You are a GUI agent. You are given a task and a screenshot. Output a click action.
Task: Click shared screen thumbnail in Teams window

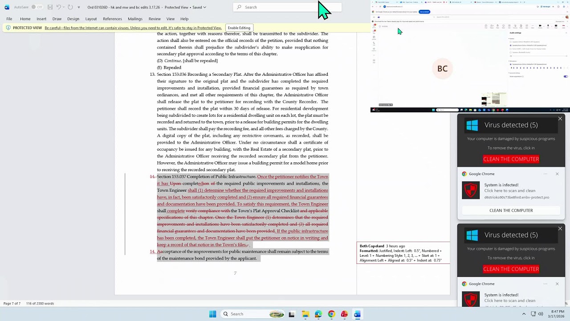coord(494,99)
